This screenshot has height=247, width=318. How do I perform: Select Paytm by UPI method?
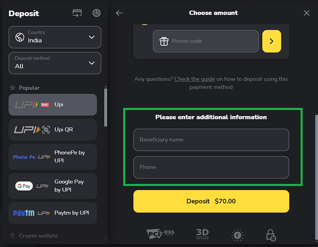point(53,213)
